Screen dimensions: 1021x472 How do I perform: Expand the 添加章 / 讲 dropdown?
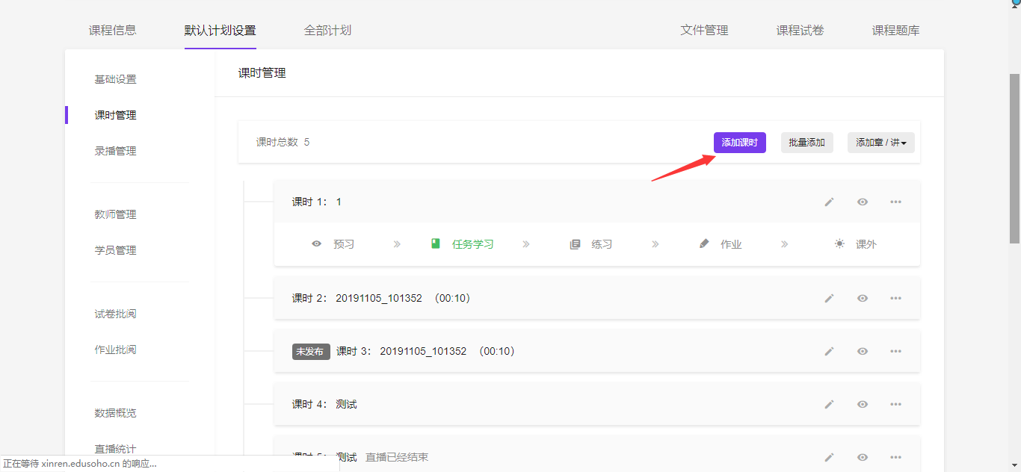880,143
